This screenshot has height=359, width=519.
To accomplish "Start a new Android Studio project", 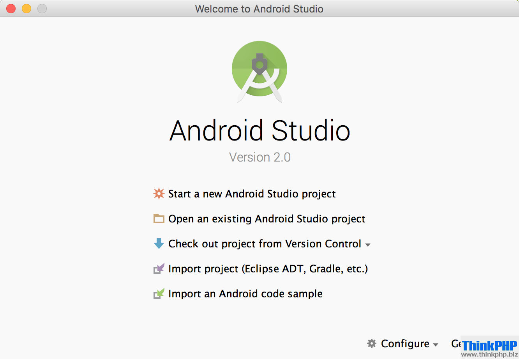I will (x=252, y=194).
